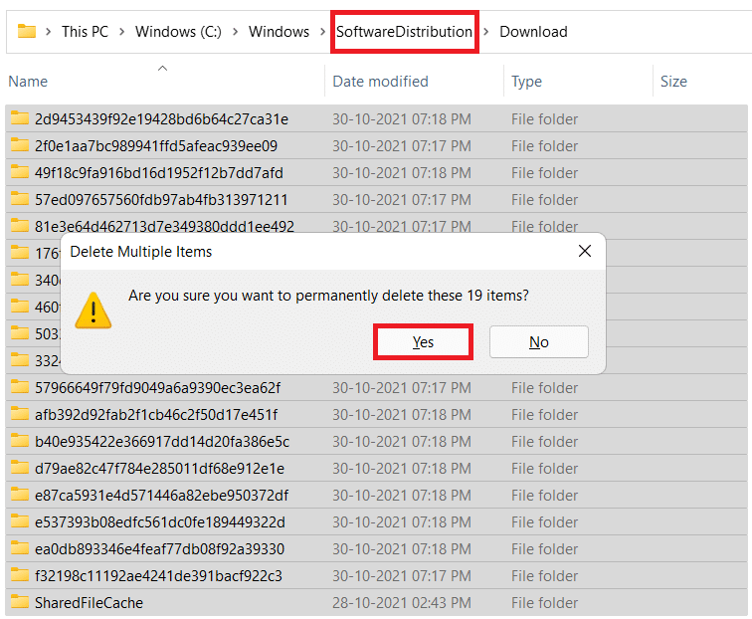Sort files by Name column header
752x619 pixels.
(x=28, y=82)
